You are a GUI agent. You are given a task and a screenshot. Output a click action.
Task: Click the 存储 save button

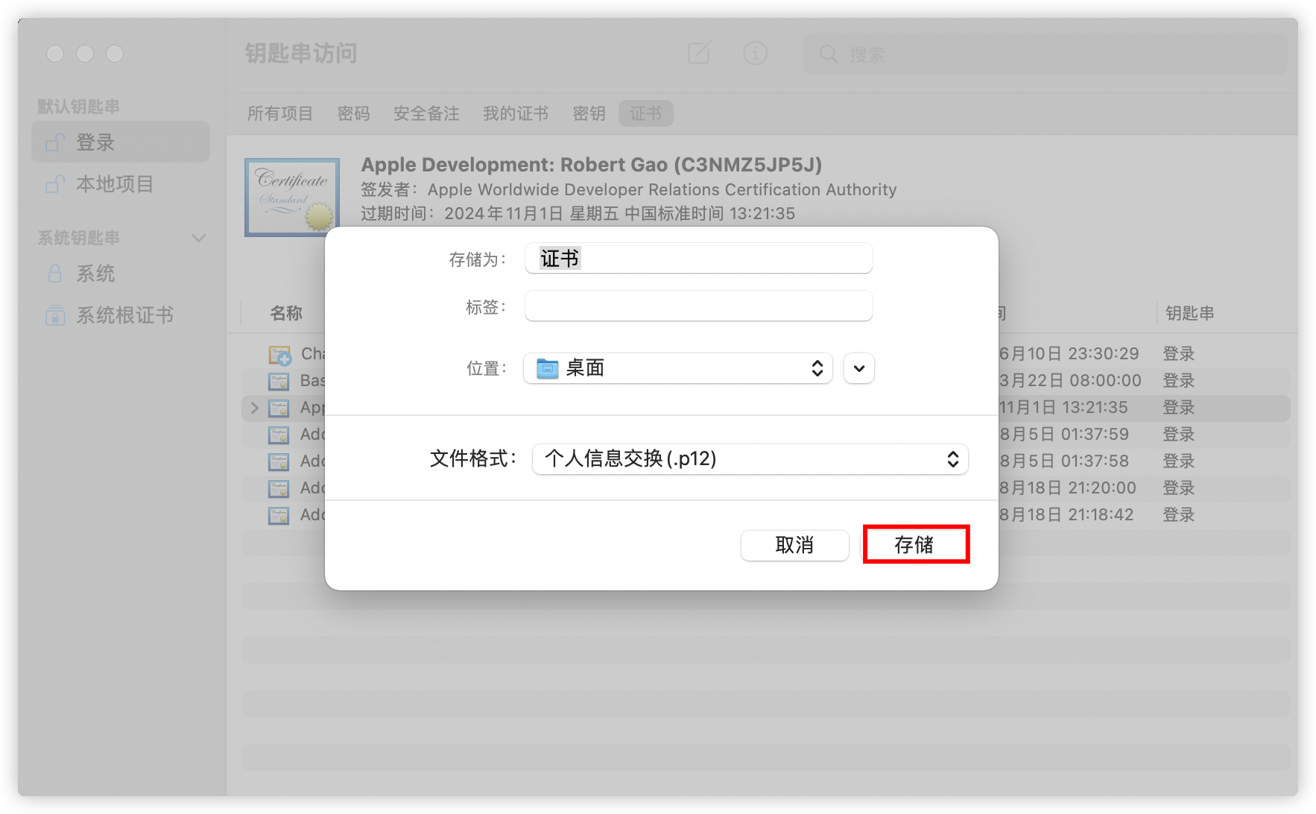(916, 545)
